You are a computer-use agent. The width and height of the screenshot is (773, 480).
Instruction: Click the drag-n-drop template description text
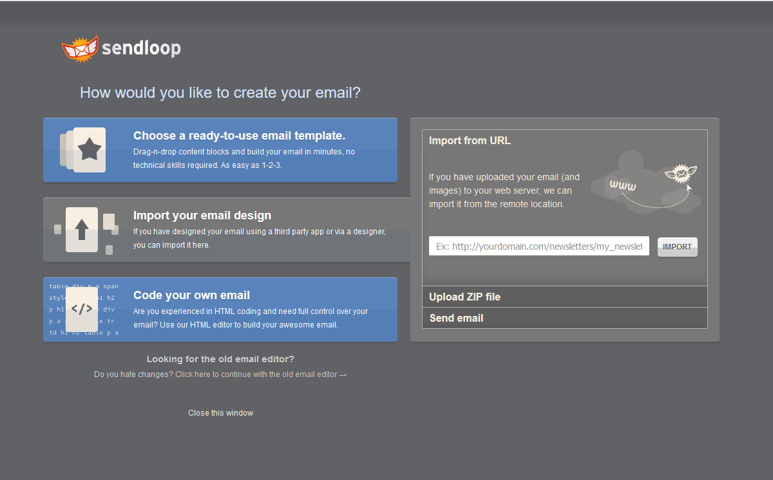[243, 158]
